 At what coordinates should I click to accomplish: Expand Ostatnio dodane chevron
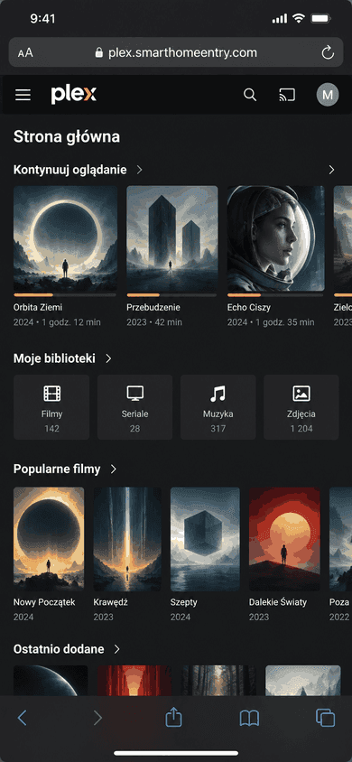116,649
